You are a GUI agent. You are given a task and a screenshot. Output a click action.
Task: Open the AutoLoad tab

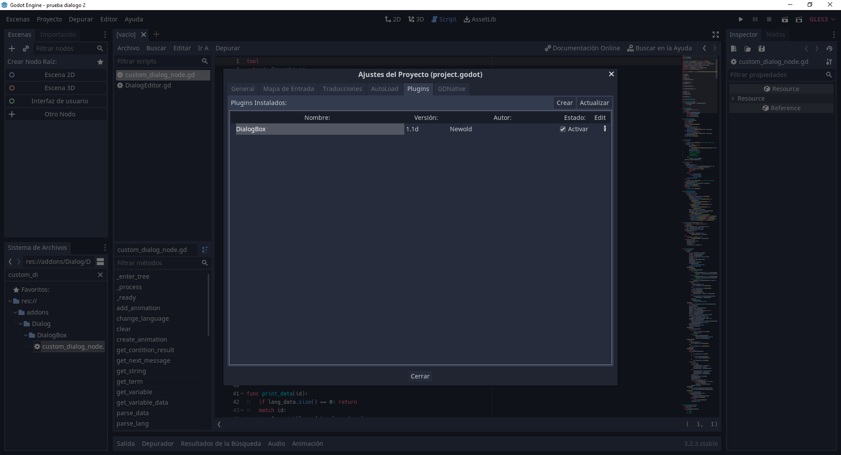(385, 89)
